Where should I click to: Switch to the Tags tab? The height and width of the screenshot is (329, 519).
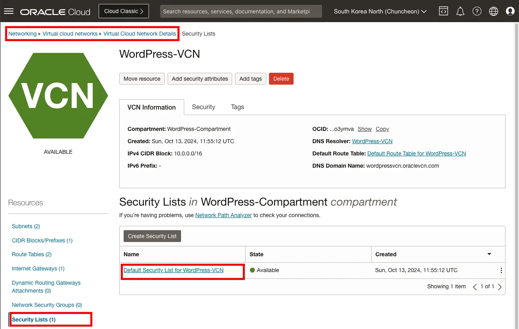click(238, 107)
